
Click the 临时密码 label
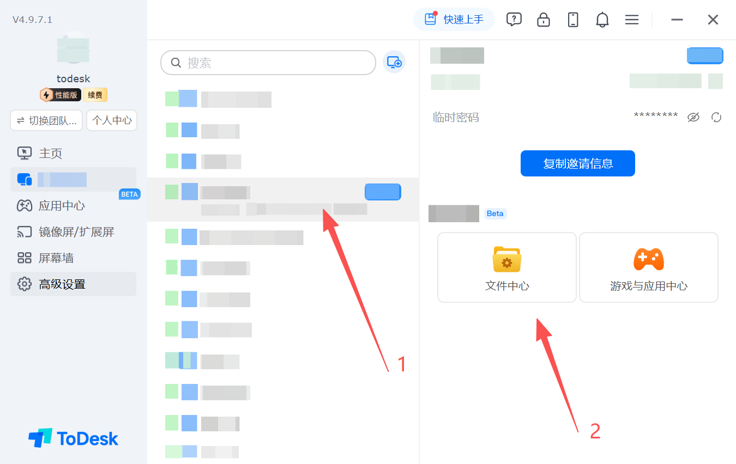point(456,117)
